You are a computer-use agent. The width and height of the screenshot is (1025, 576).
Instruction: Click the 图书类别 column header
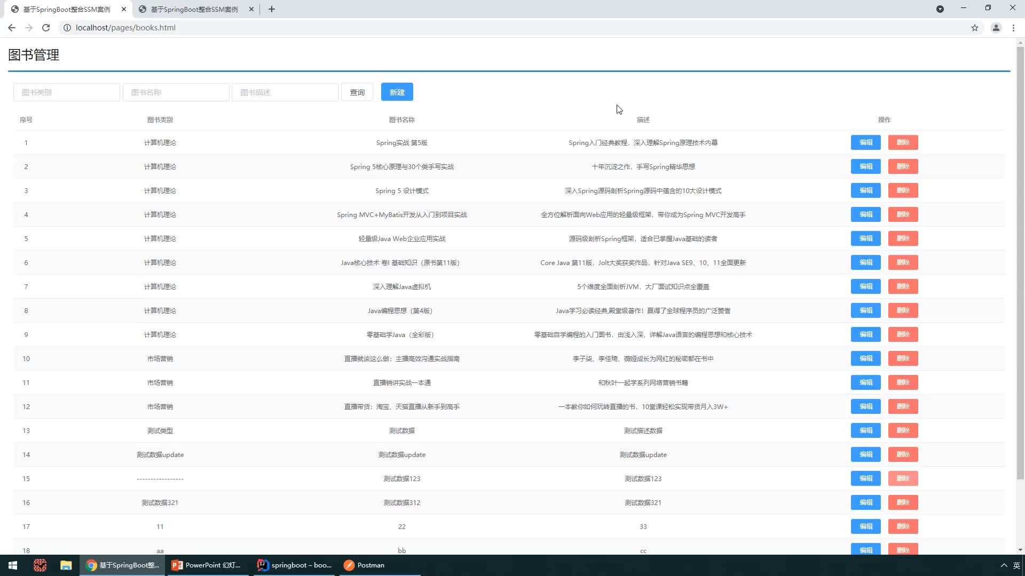pos(160,120)
